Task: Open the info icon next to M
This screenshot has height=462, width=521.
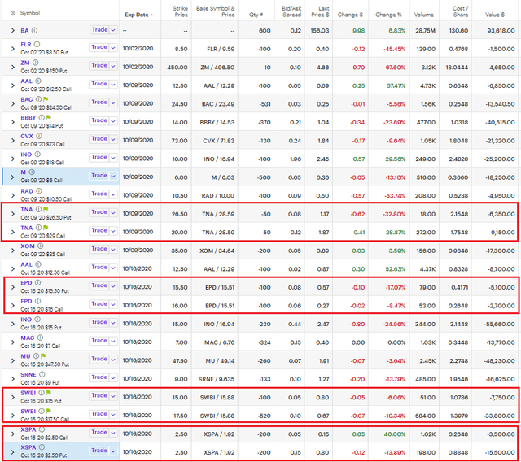Action: [32, 172]
